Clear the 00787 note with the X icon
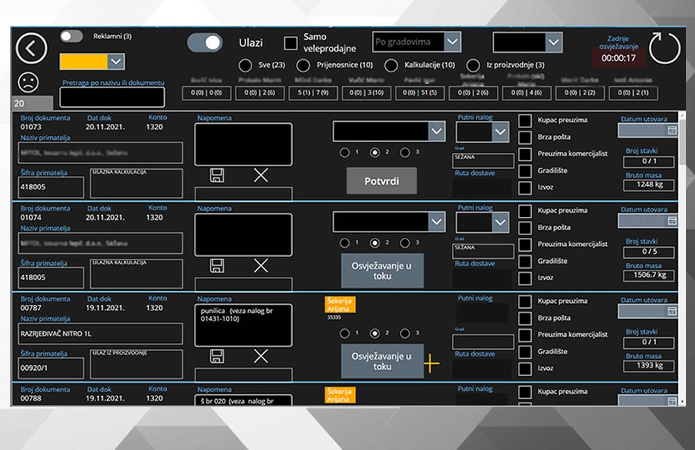The image size is (695, 450). (x=261, y=357)
